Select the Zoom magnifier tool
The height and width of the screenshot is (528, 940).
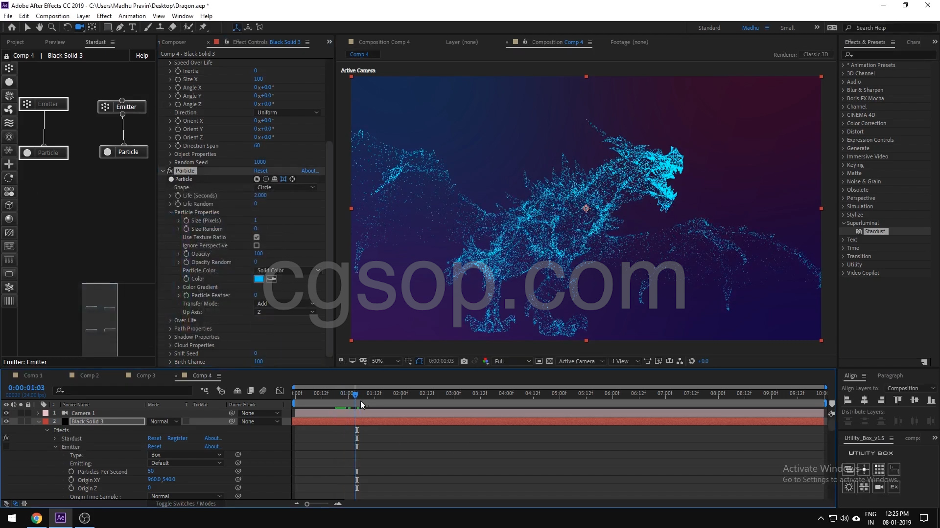[52, 27]
